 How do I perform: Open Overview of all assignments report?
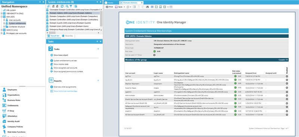(65, 87)
